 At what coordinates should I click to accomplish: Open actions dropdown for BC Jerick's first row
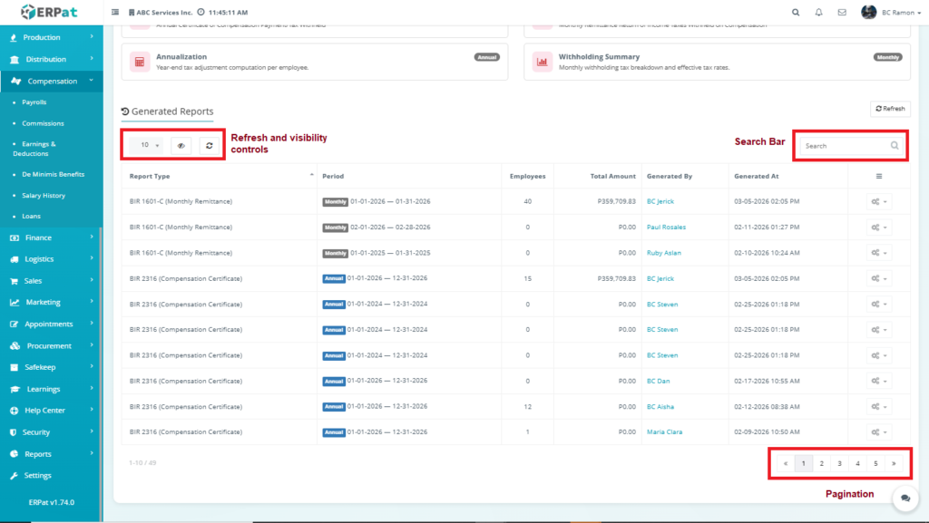click(x=878, y=201)
